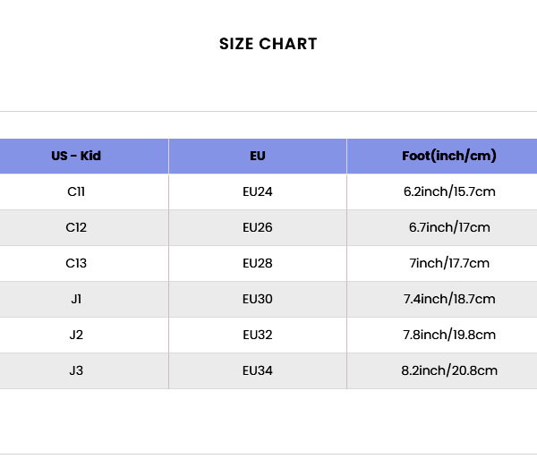Image resolution: width=537 pixels, height=476 pixels.
Task: Select the EU34 cell
Action: (x=258, y=370)
